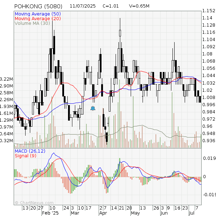Image resolution: width=216 pixels, height=216 pixels.
Task: Click the date tick labeled 27
Action: coord(41,208)
